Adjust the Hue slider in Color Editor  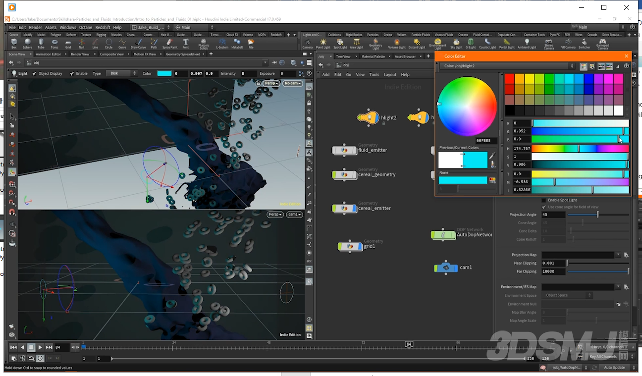coord(580,149)
